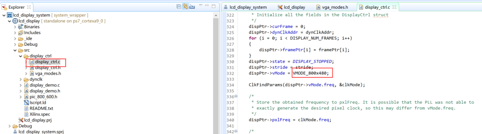Image resolution: width=482 pixels, height=134 pixels.
Task: Collapse the lcd_display application node
Action: pyautogui.click(x=9, y=21)
